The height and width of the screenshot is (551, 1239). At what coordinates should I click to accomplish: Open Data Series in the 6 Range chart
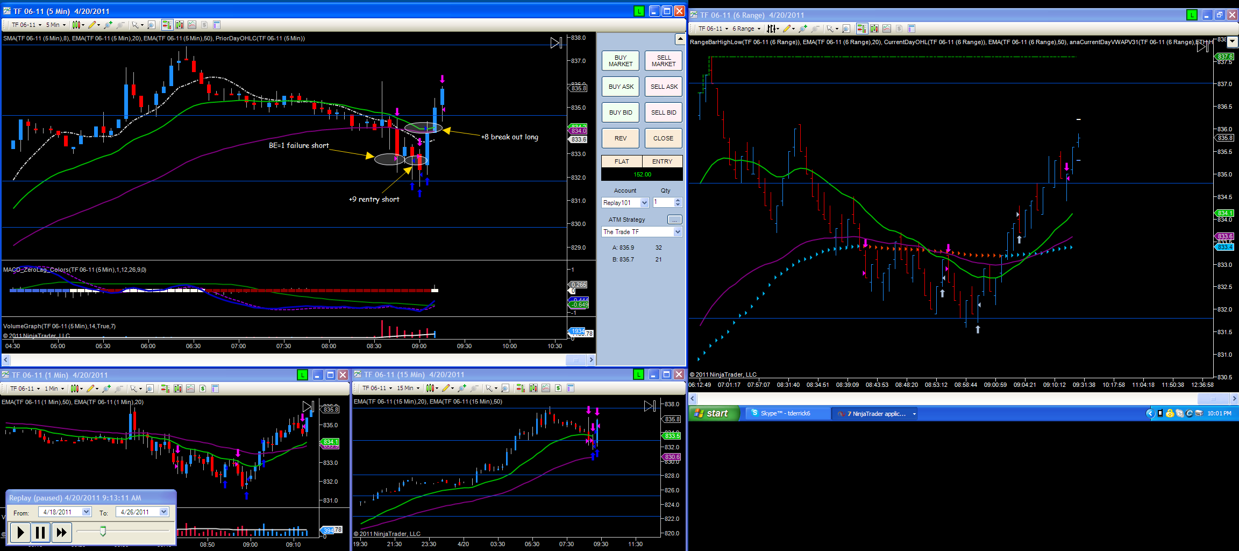tap(874, 29)
